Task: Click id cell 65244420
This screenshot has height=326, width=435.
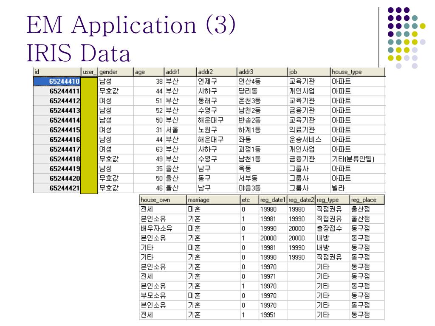Action: coord(57,179)
